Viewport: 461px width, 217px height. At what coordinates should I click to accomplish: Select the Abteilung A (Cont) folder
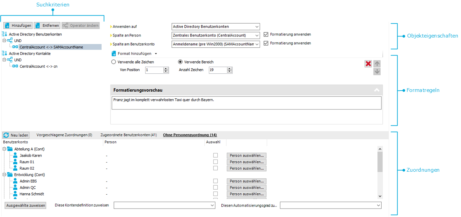point(29,149)
